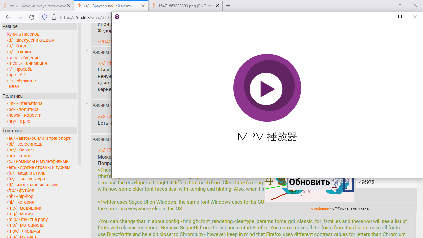The image size is (423, 238).
Task: Open post options menu beside the Есть post
Action: [x=86, y=104]
